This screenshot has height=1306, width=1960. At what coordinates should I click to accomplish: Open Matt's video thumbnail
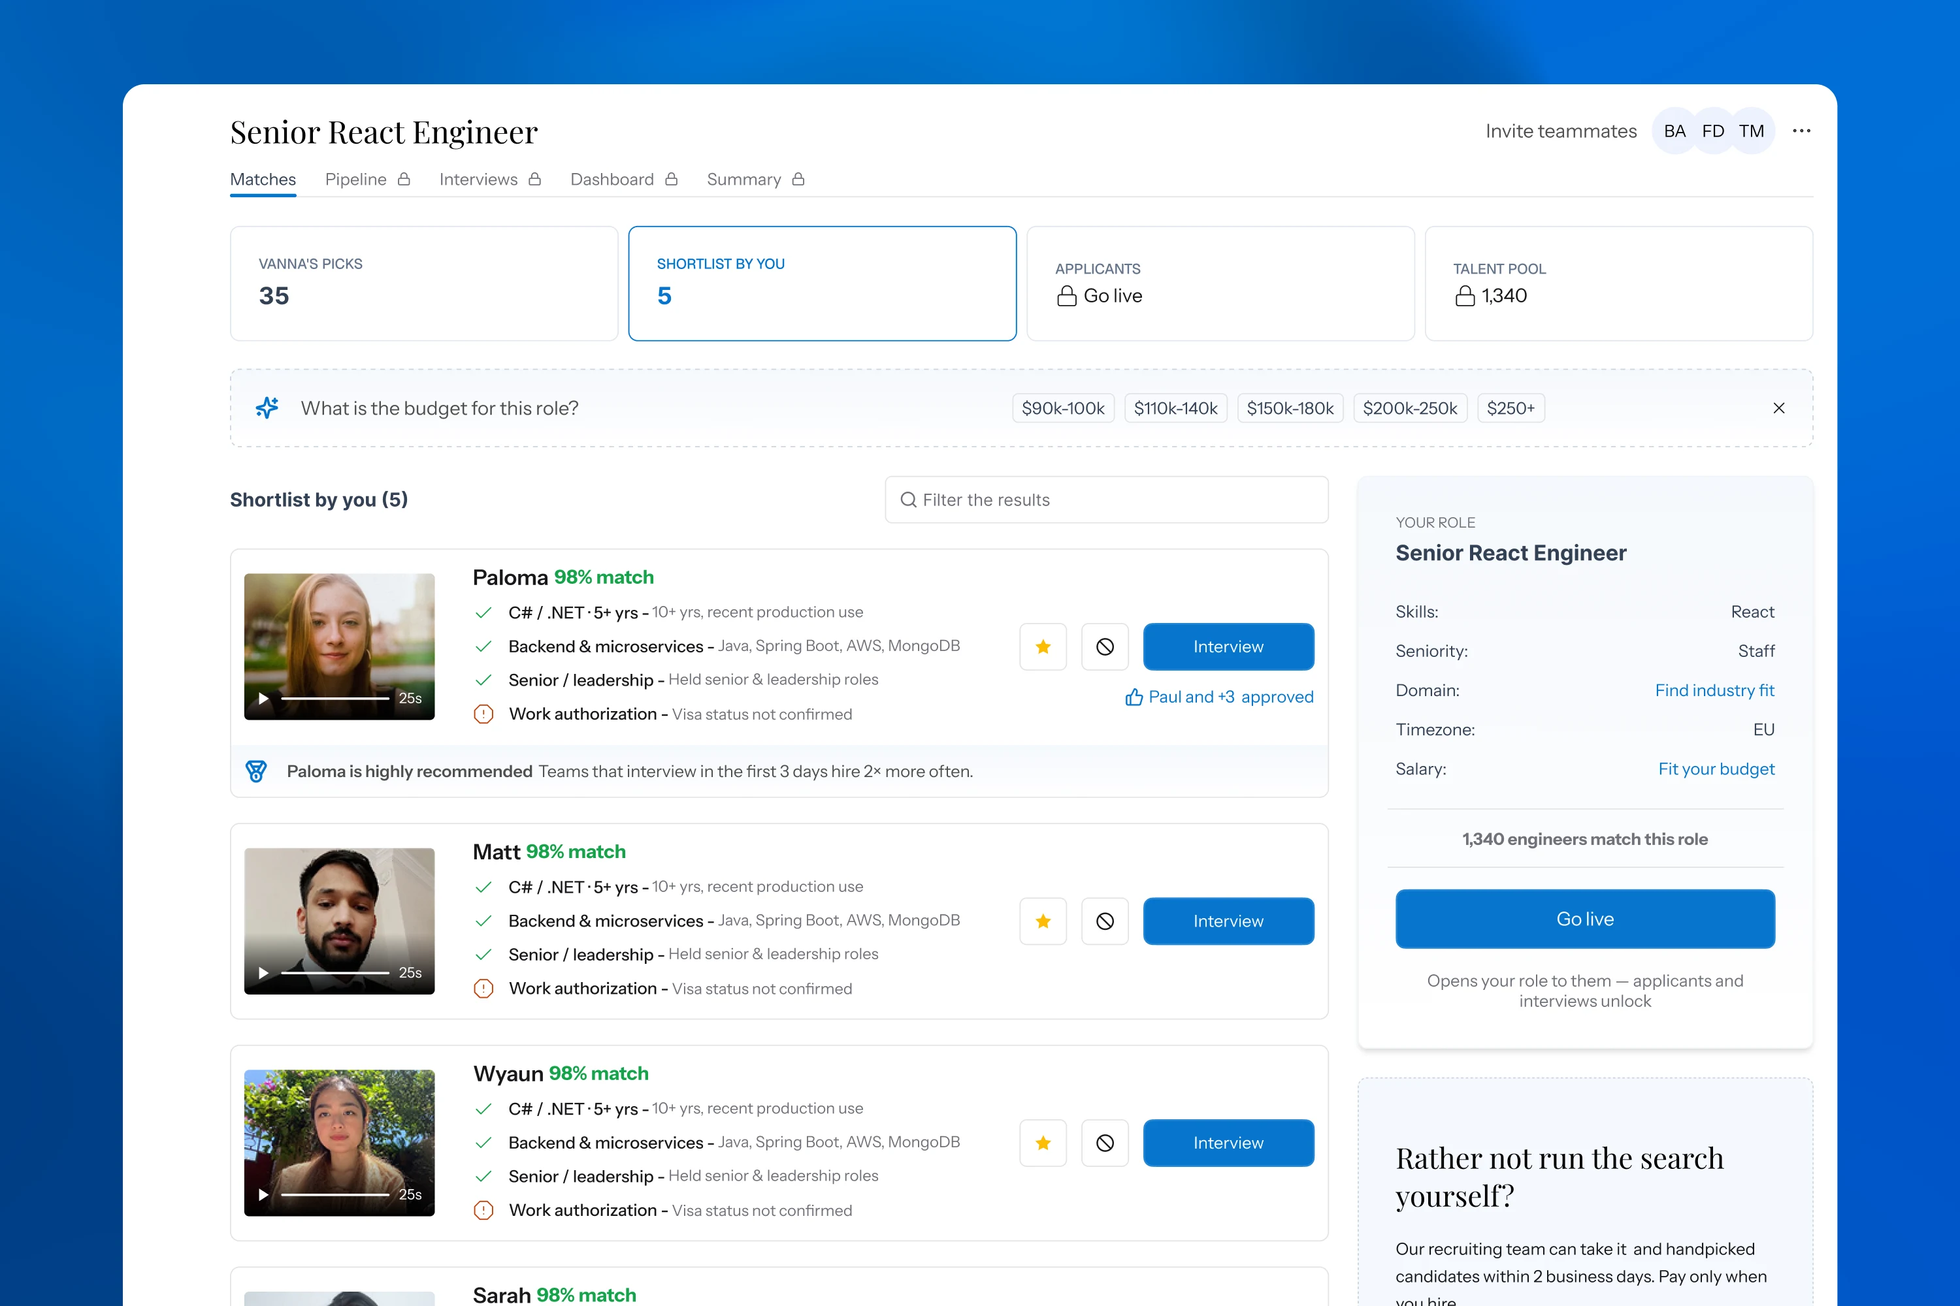click(x=339, y=921)
